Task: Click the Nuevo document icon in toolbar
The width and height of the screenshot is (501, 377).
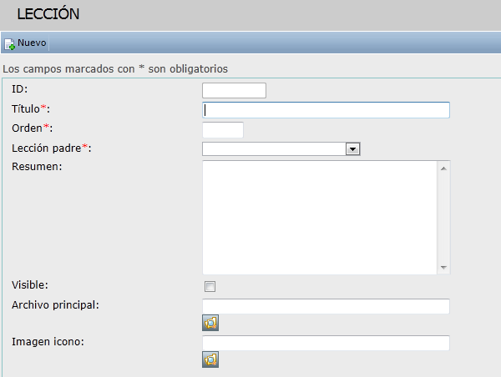Action: (x=9, y=44)
